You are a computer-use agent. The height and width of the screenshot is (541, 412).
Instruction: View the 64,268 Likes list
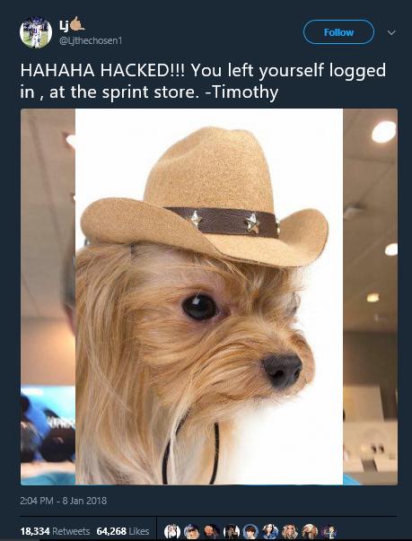pyautogui.click(x=123, y=531)
